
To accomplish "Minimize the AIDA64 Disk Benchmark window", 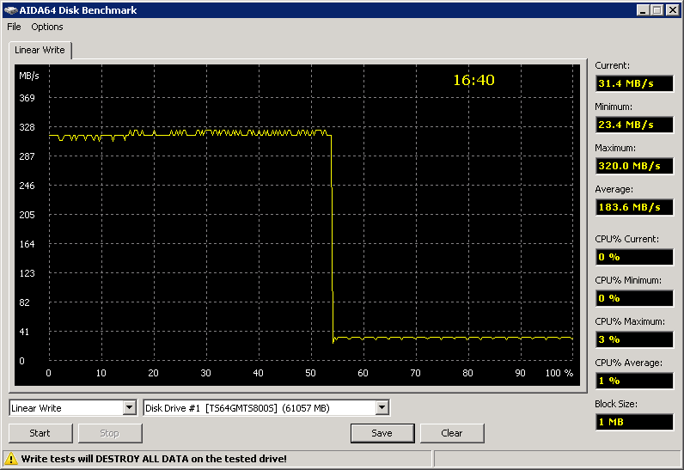I will coord(642,10).
